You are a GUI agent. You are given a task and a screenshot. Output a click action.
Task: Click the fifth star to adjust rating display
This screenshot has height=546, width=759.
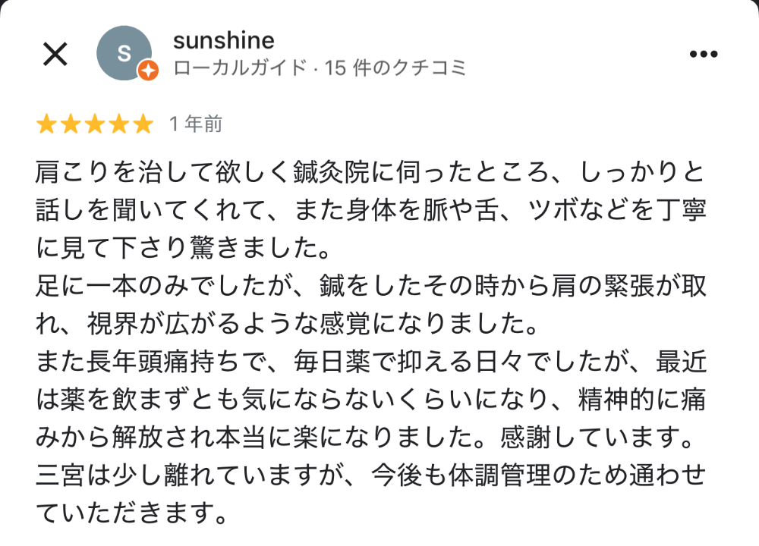point(144,123)
